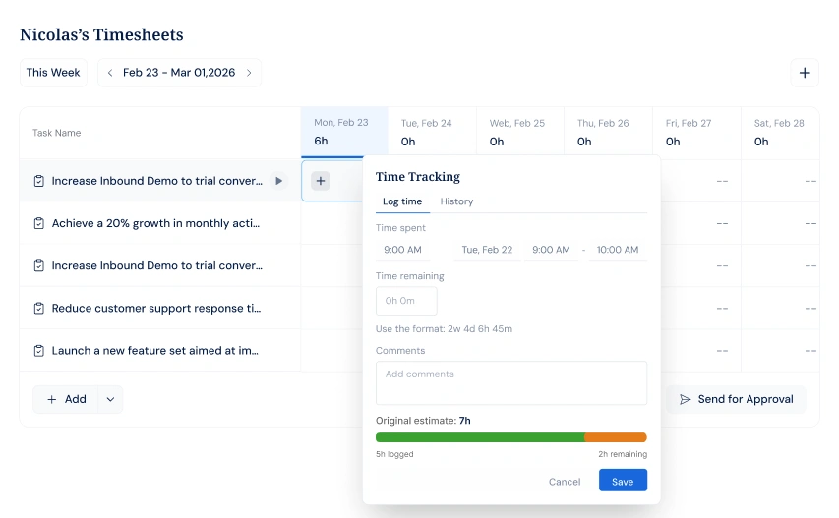Screen dimensions: 839x518
Task: Open the Launch a new feature set task
Action: pyautogui.click(x=155, y=351)
